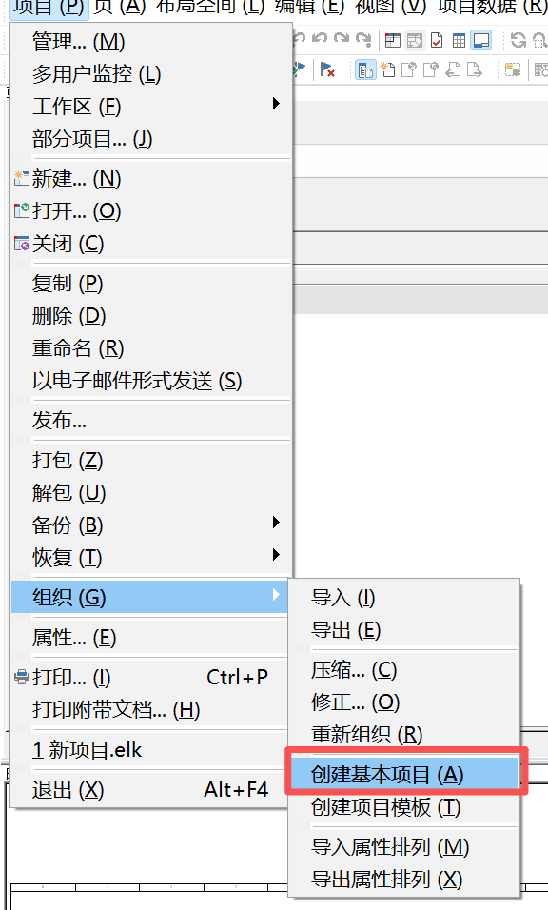
Task: Click the delete message flag icon with red X
Action: coord(327,70)
